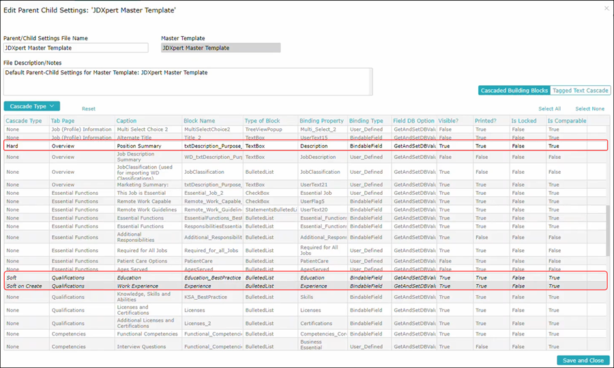Select the PatientCare block name cell
Image resolution: width=614 pixels, height=368 pixels.
click(198, 261)
